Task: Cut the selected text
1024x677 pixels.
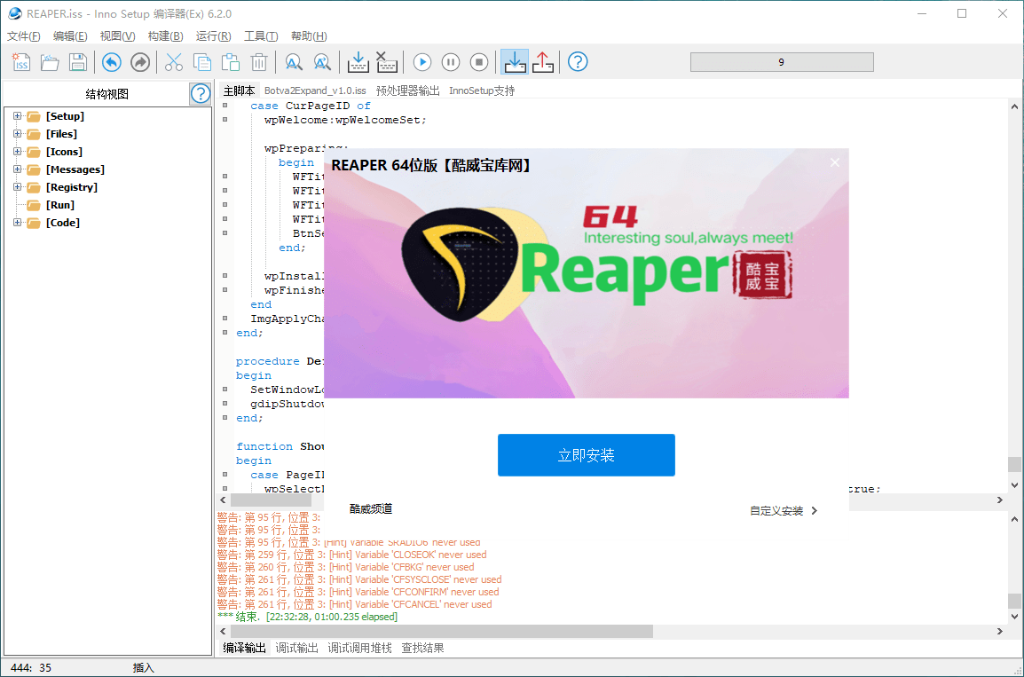Action: (174, 62)
